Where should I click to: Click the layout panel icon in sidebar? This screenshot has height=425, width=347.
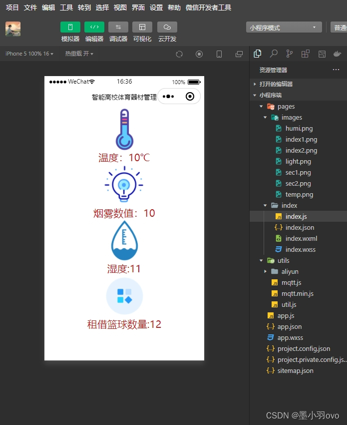pos(322,54)
